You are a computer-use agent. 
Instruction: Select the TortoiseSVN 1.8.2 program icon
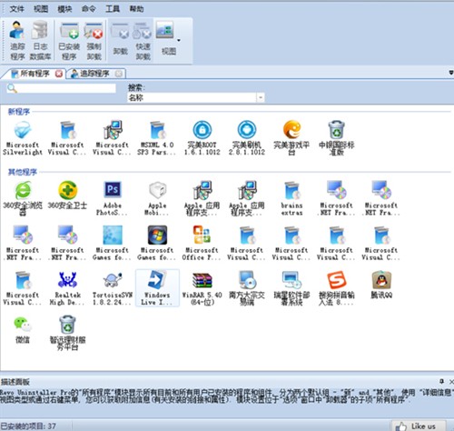[113, 288]
